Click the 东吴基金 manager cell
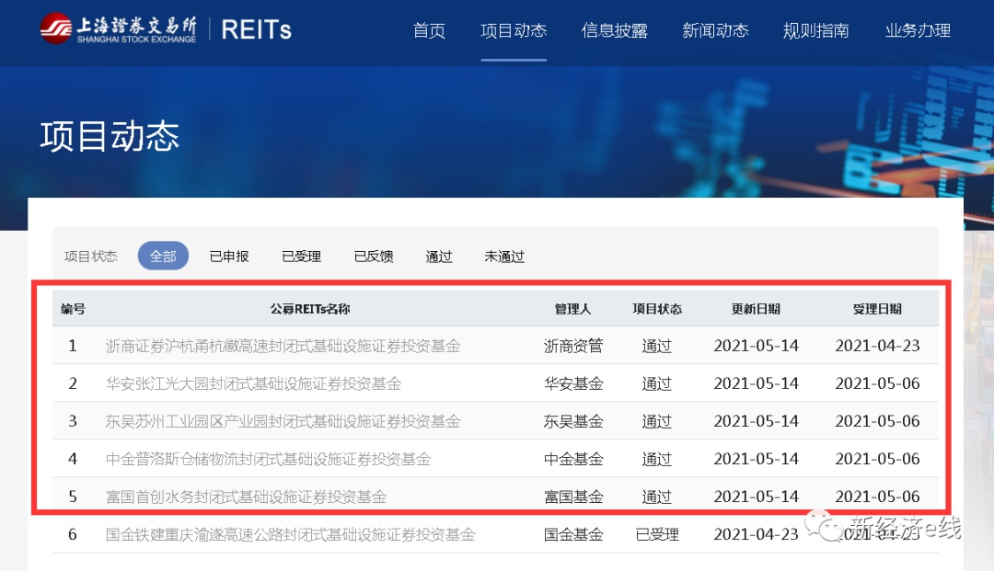This screenshot has height=571, width=994. click(573, 421)
